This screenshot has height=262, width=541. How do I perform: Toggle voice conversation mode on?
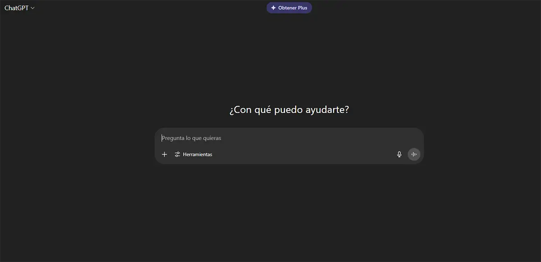414,154
